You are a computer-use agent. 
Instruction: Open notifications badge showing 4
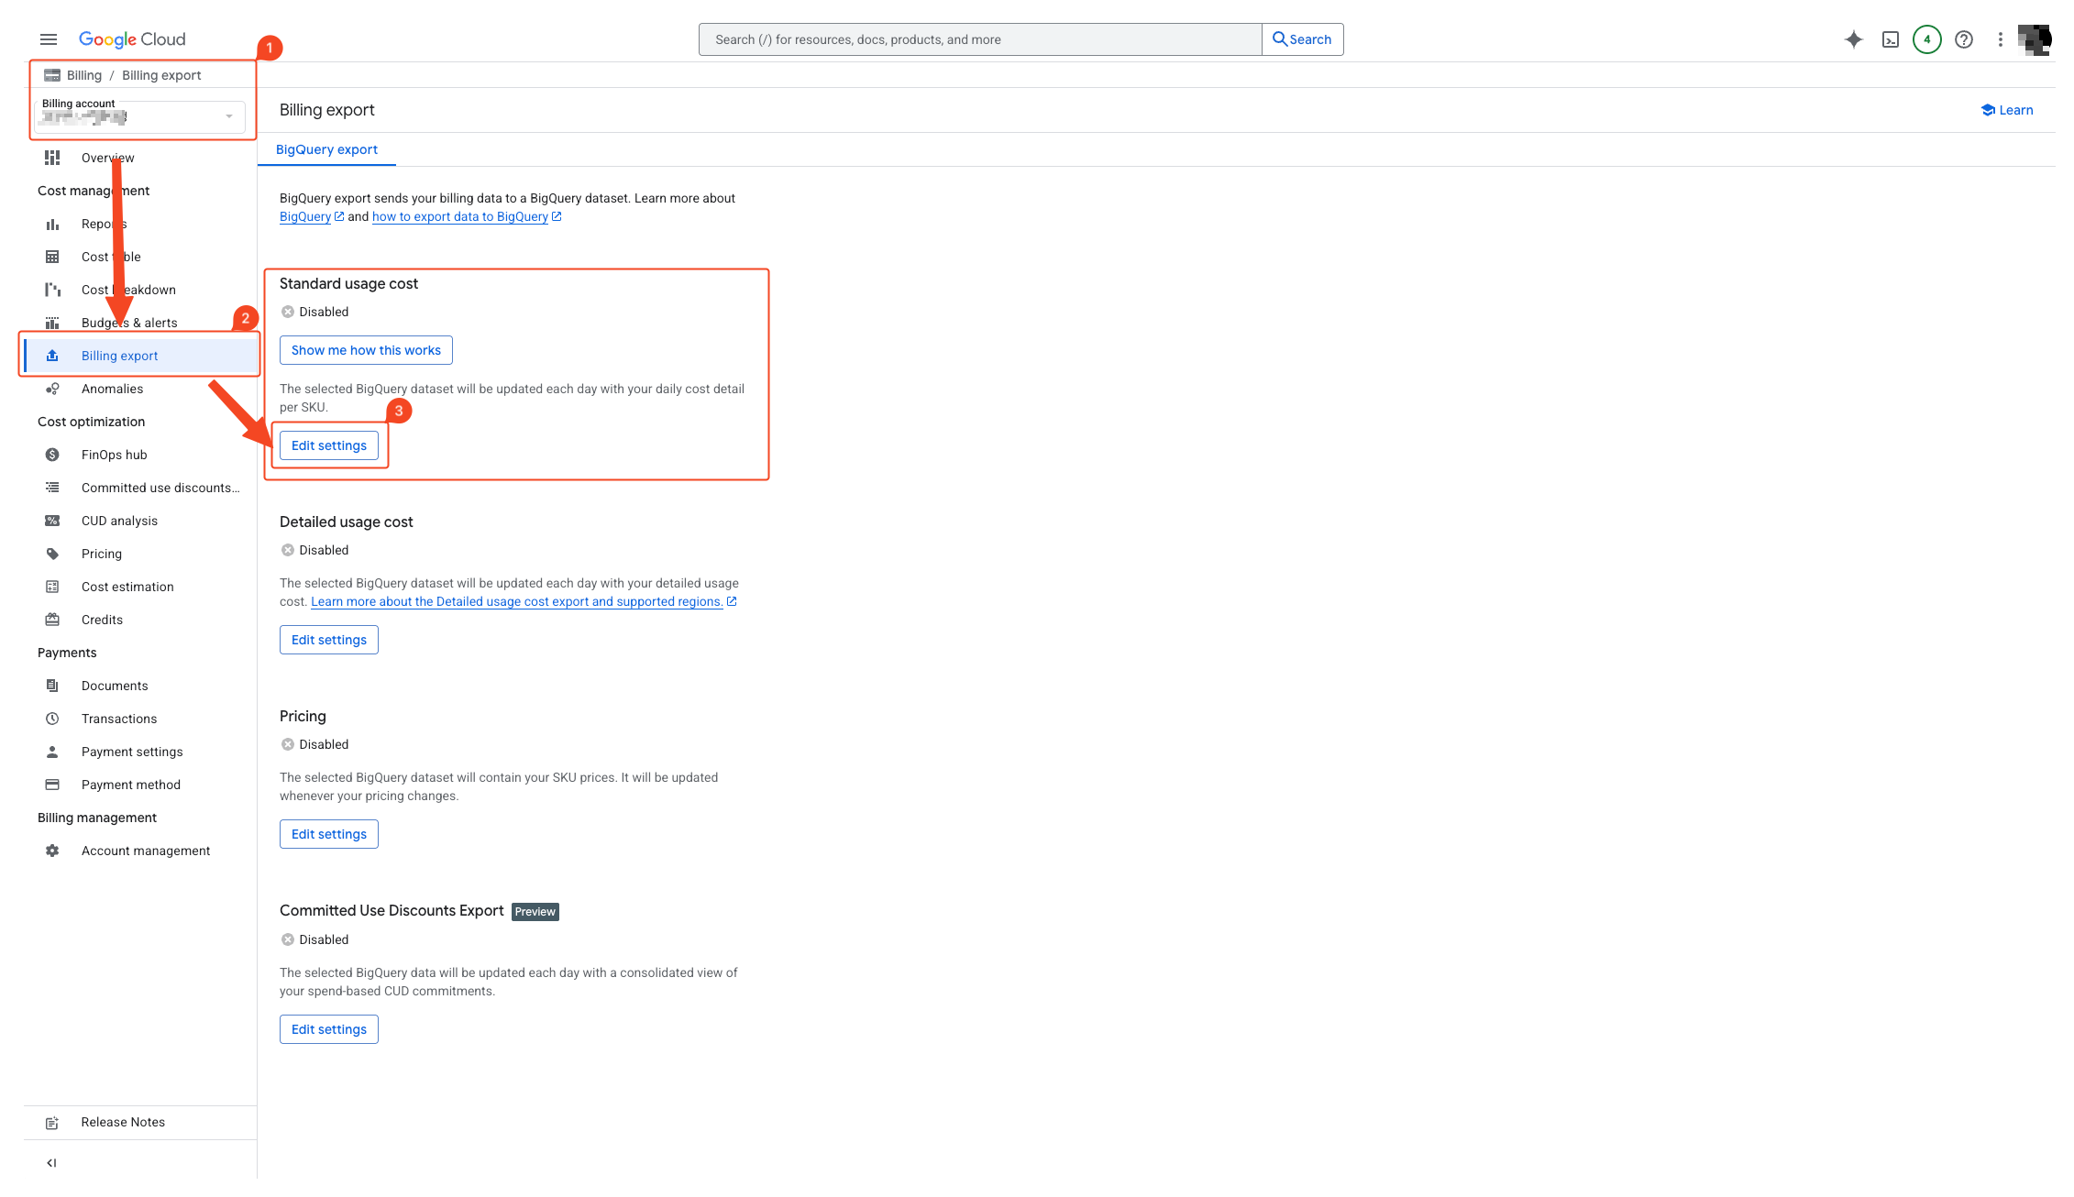[1926, 39]
